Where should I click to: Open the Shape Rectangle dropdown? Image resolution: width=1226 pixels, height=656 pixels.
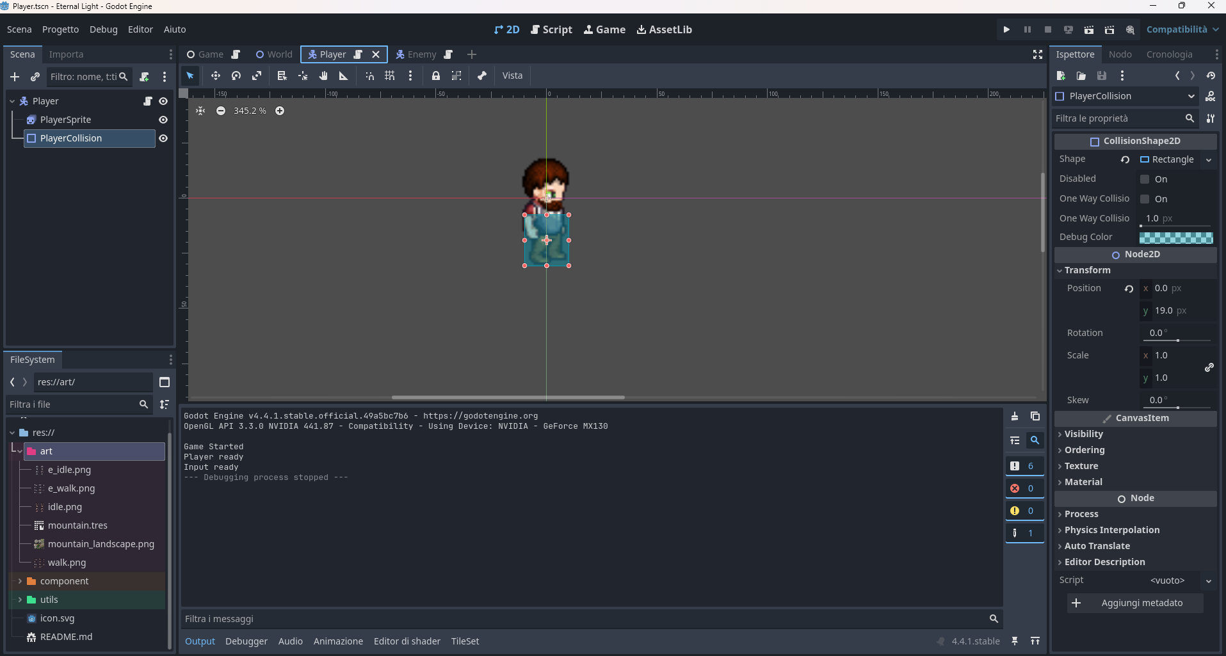click(1209, 160)
